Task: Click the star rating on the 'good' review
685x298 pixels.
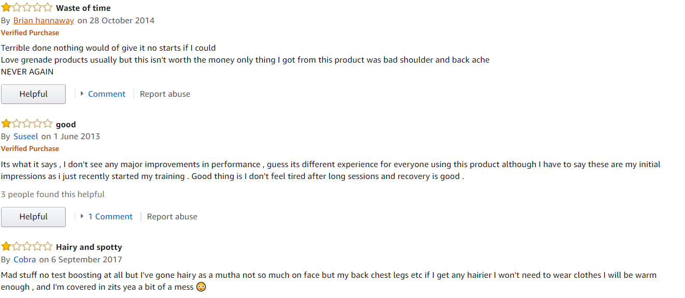Action: tap(26, 124)
